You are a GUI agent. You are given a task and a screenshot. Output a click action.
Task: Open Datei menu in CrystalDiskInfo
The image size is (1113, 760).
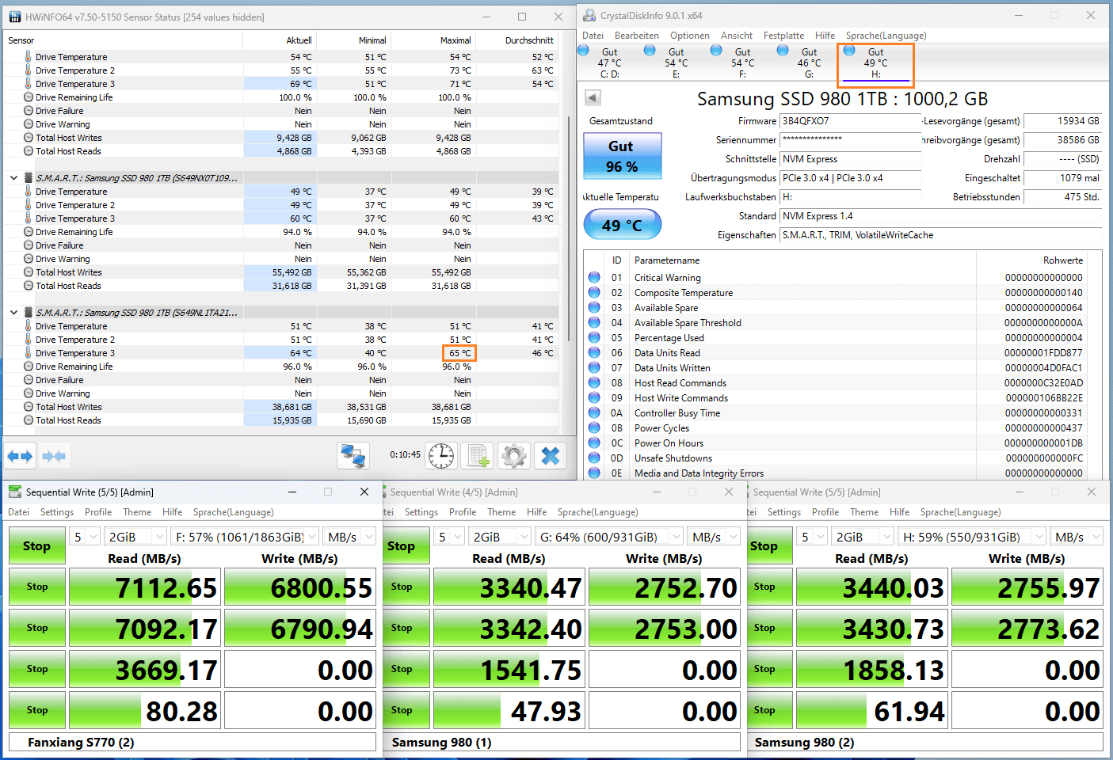[x=593, y=36]
